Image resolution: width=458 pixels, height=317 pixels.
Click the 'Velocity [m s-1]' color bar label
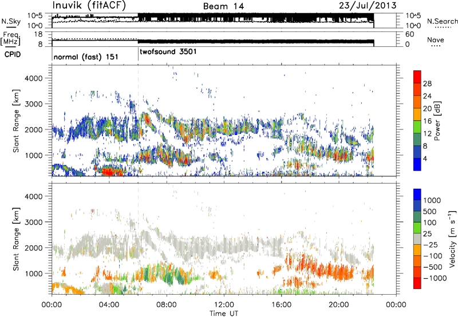click(x=452, y=239)
